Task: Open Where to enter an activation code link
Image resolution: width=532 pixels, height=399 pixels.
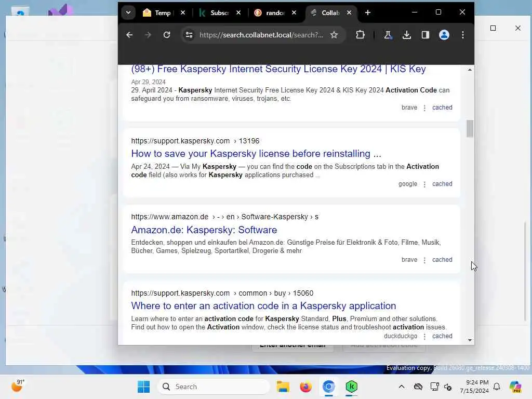Action: pos(263,305)
